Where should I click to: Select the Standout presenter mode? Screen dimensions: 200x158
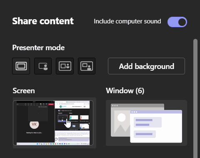(x=43, y=66)
